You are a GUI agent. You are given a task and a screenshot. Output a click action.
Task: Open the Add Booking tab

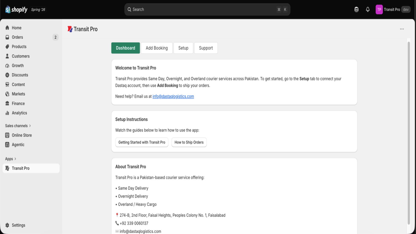157,48
